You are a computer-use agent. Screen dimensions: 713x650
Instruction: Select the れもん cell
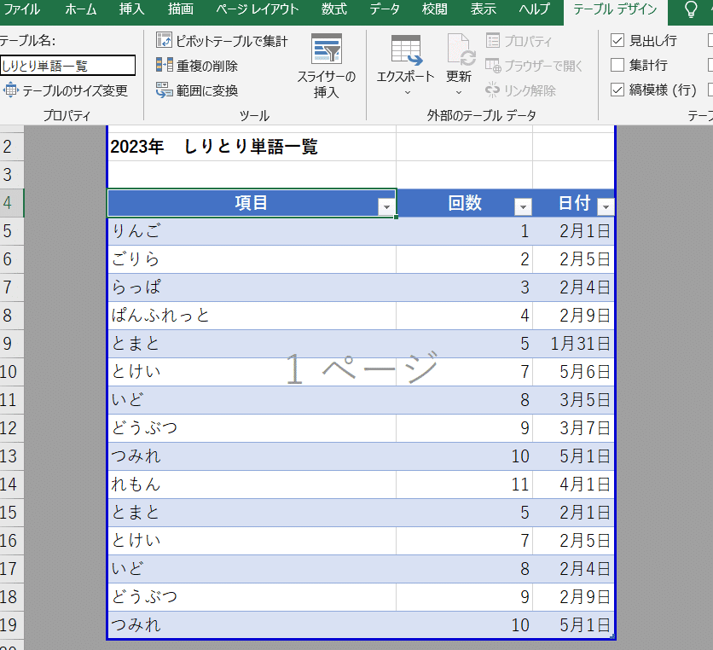pos(252,484)
